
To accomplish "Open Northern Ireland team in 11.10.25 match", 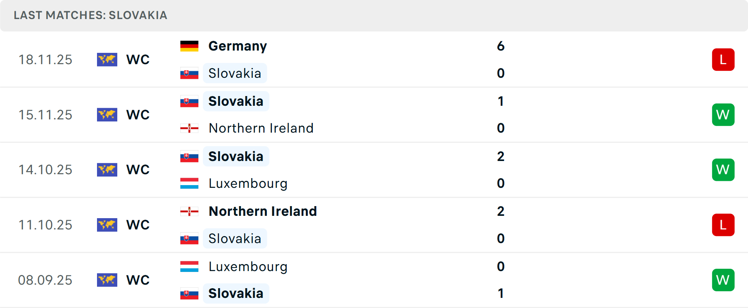I will [x=263, y=211].
